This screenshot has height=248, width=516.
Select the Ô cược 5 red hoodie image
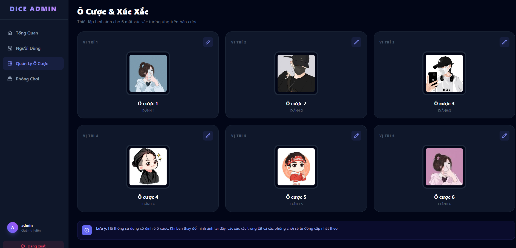pos(296,167)
